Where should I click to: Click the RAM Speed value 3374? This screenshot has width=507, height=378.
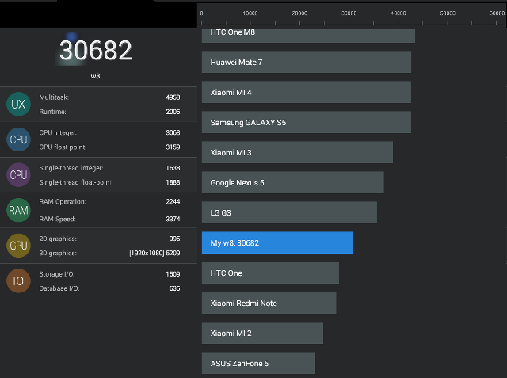(x=173, y=219)
